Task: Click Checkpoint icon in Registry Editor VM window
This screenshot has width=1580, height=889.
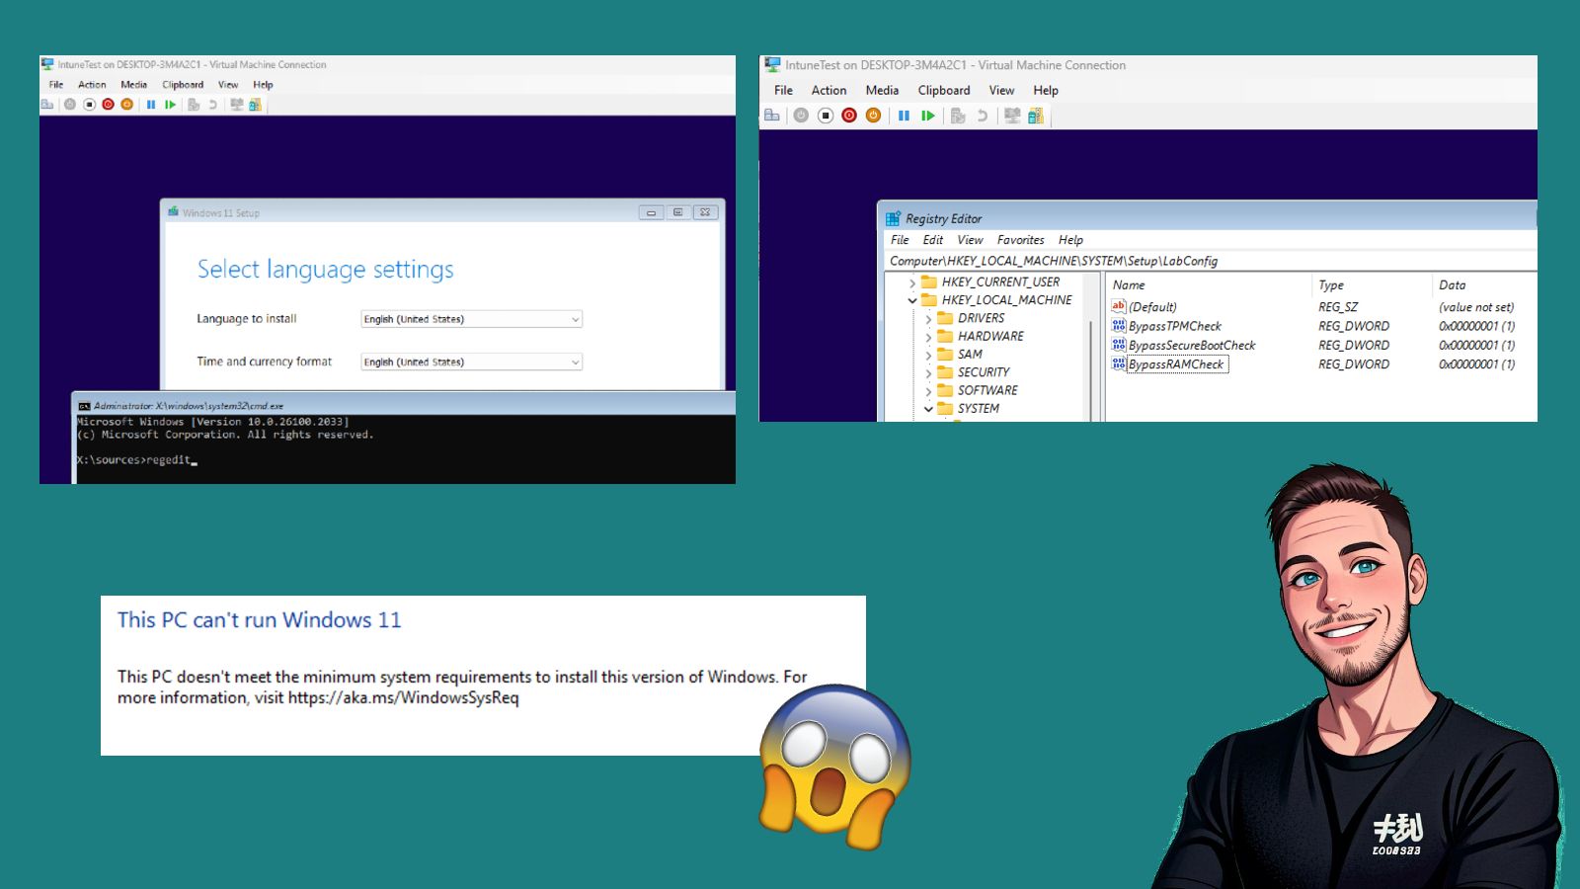Action: [958, 116]
